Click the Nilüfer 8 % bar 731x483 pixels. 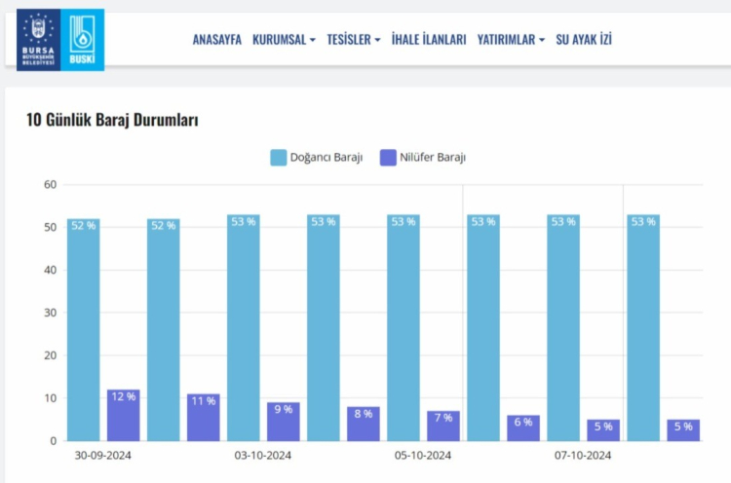tap(363, 424)
